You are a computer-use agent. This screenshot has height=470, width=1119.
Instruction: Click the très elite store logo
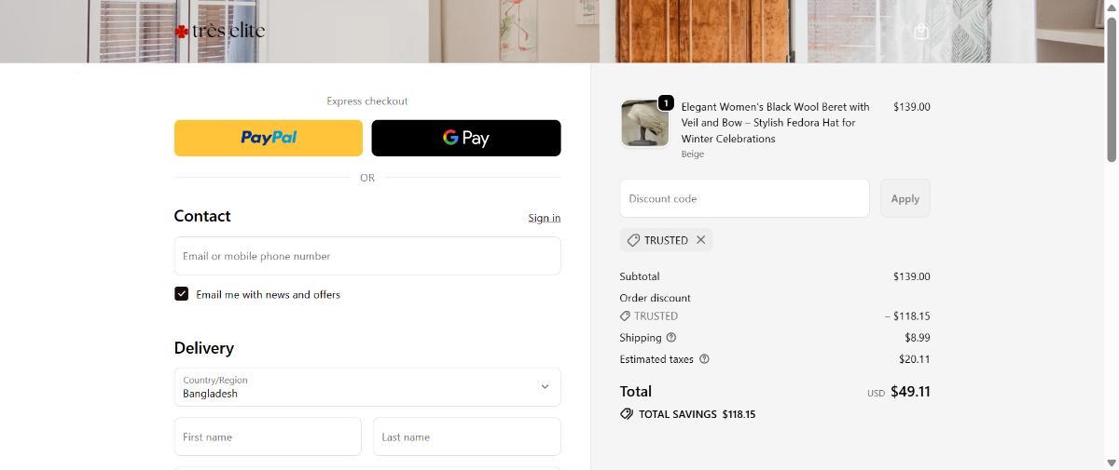tap(220, 31)
